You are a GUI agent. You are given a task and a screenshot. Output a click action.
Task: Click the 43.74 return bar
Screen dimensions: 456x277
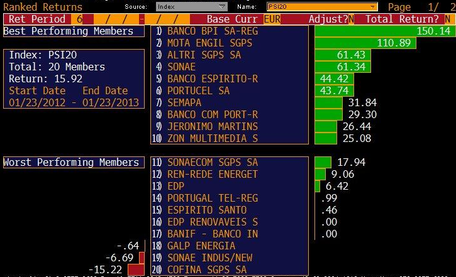[x=334, y=90]
